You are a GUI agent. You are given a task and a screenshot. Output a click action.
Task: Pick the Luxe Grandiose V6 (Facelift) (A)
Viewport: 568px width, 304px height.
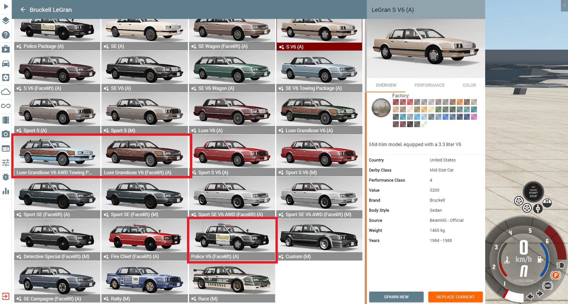pos(144,156)
